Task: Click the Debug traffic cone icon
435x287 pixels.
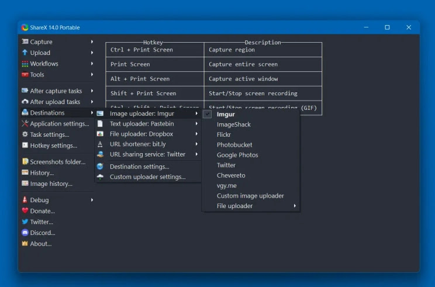Action: tap(25, 199)
